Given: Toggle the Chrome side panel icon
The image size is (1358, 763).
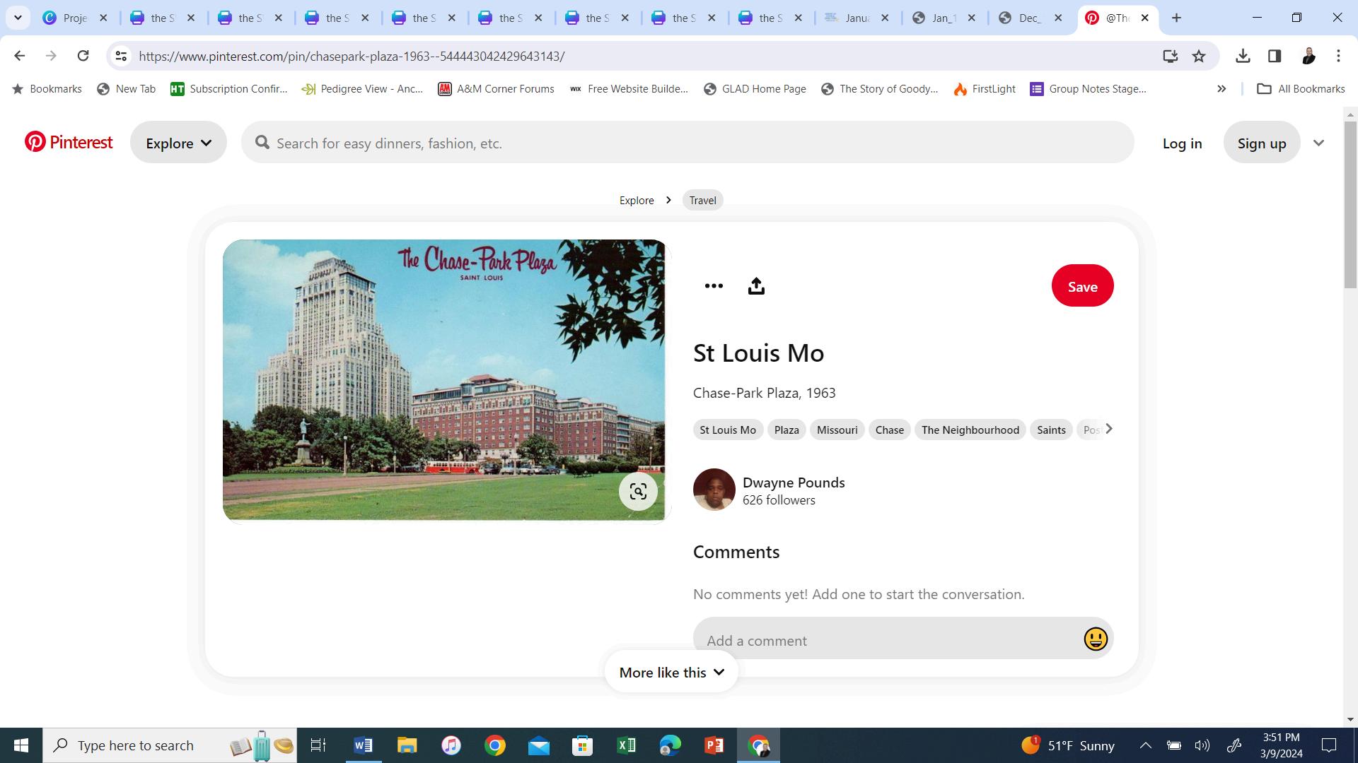Looking at the screenshot, I should click(x=1275, y=56).
